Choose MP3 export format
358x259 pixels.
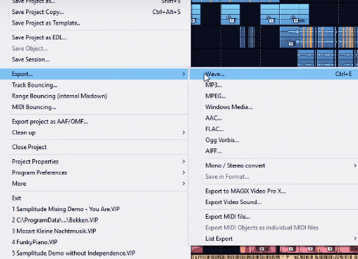point(214,85)
